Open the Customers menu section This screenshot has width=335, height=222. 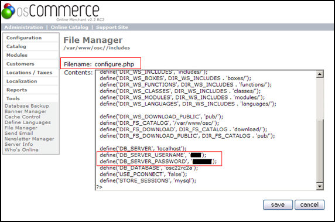(x=20, y=64)
